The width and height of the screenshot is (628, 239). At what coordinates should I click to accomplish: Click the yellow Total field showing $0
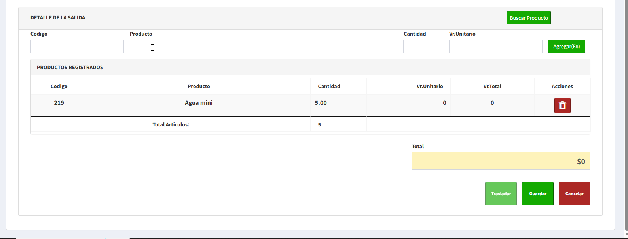[x=501, y=161]
